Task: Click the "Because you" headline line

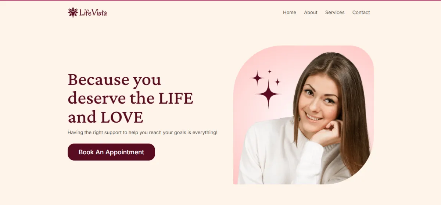Action: click(114, 80)
